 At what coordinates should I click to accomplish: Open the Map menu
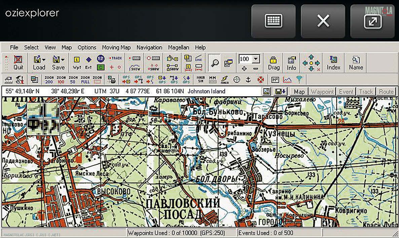pyautogui.click(x=67, y=47)
